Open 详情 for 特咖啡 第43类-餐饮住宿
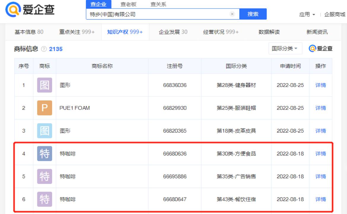This screenshot has width=347, height=214. pos(320,199)
